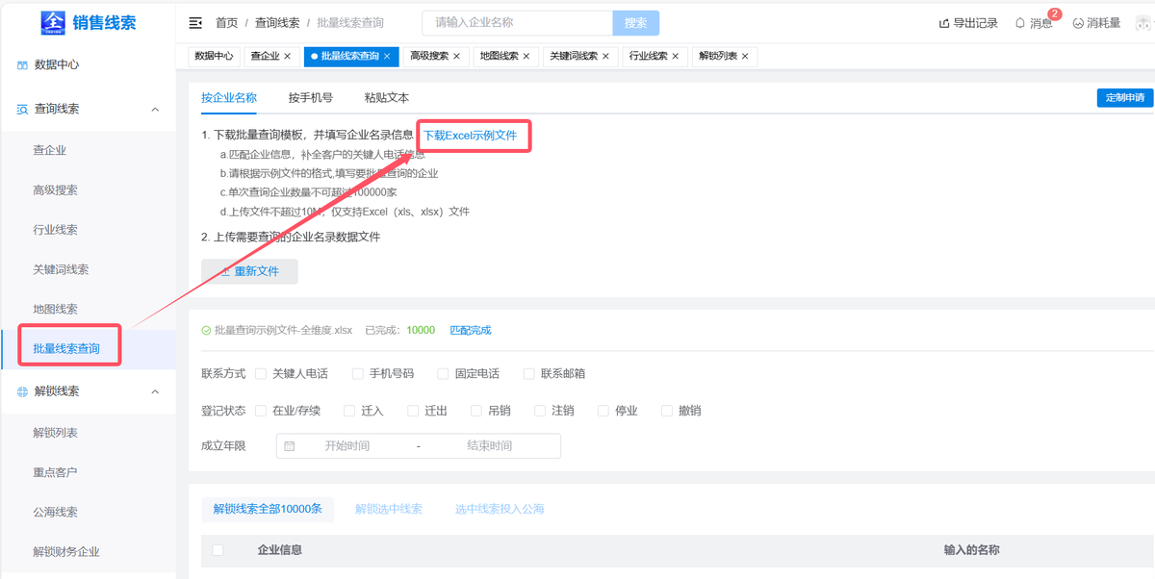
Task: Open the 消息 bell notifications icon
Action: coord(1020,23)
